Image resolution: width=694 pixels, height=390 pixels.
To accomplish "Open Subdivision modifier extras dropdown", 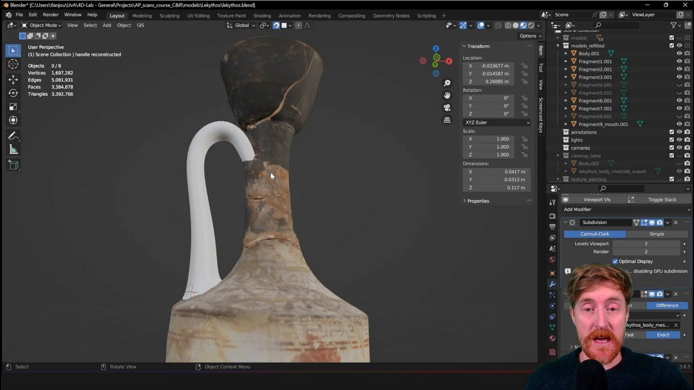I will click(667, 223).
